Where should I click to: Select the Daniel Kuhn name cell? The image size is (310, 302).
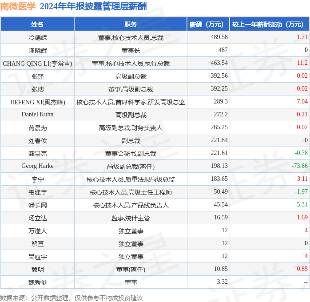(38, 115)
